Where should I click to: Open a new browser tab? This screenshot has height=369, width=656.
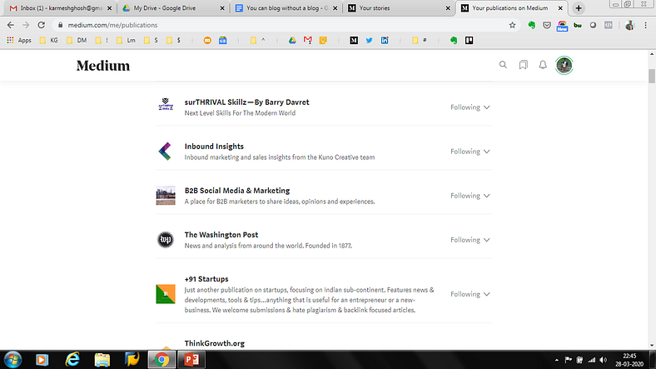(x=579, y=8)
